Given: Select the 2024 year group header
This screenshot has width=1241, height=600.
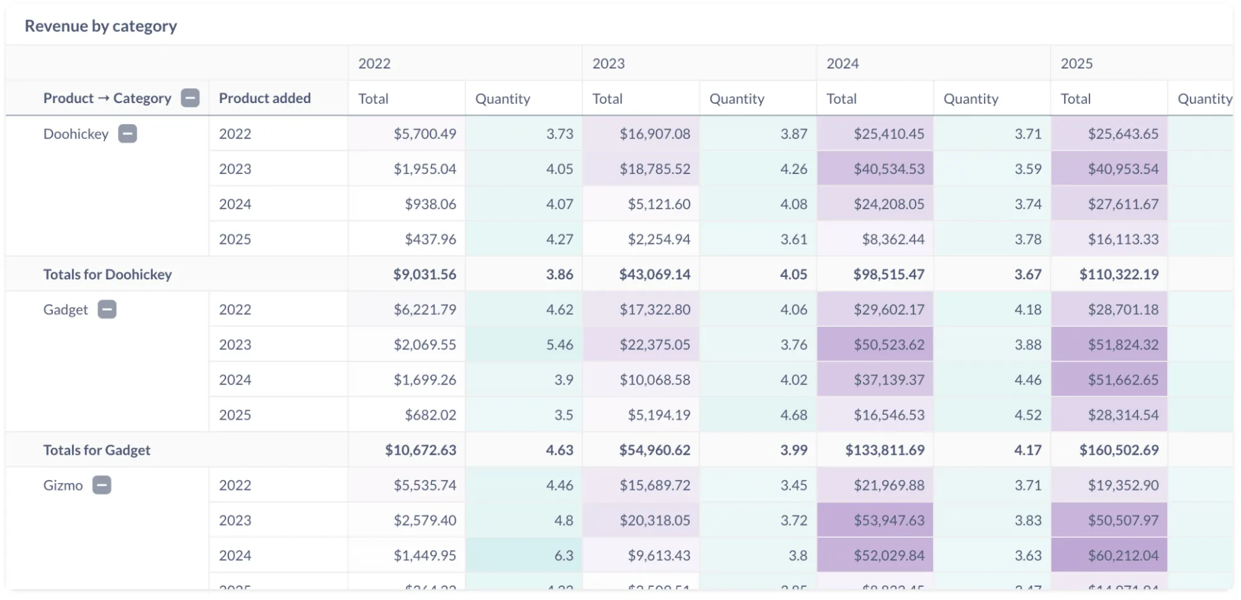Looking at the screenshot, I should (842, 63).
